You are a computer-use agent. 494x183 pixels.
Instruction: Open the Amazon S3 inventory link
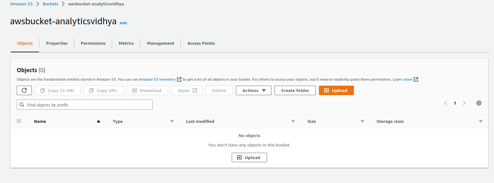[157, 79]
